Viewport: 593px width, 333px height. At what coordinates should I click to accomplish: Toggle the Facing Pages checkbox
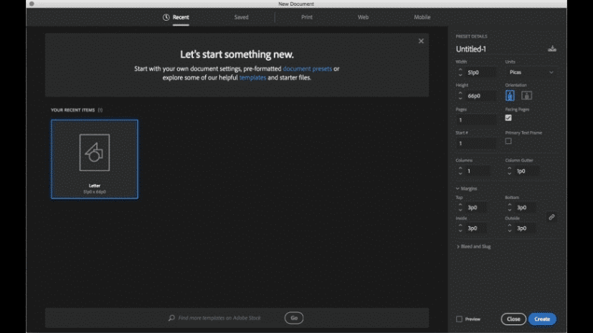click(508, 118)
